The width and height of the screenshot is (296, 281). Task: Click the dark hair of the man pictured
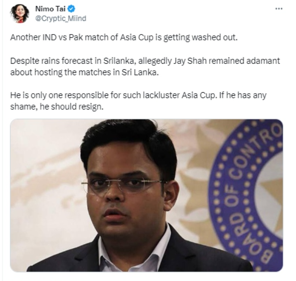click(128, 140)
